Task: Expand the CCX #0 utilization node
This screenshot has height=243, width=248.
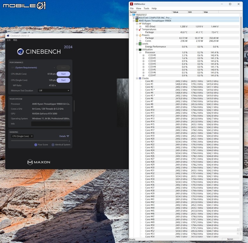Action: coord(143,55)
